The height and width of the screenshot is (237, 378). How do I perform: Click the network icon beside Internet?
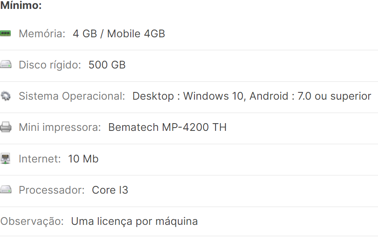click(6, 158)
